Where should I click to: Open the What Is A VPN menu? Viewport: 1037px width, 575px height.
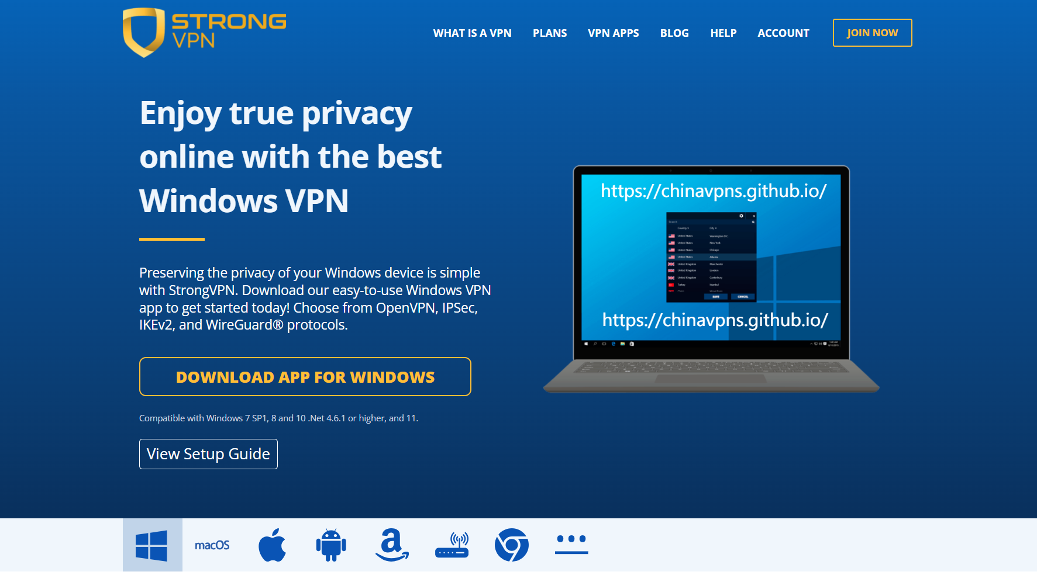pos(472,33)
